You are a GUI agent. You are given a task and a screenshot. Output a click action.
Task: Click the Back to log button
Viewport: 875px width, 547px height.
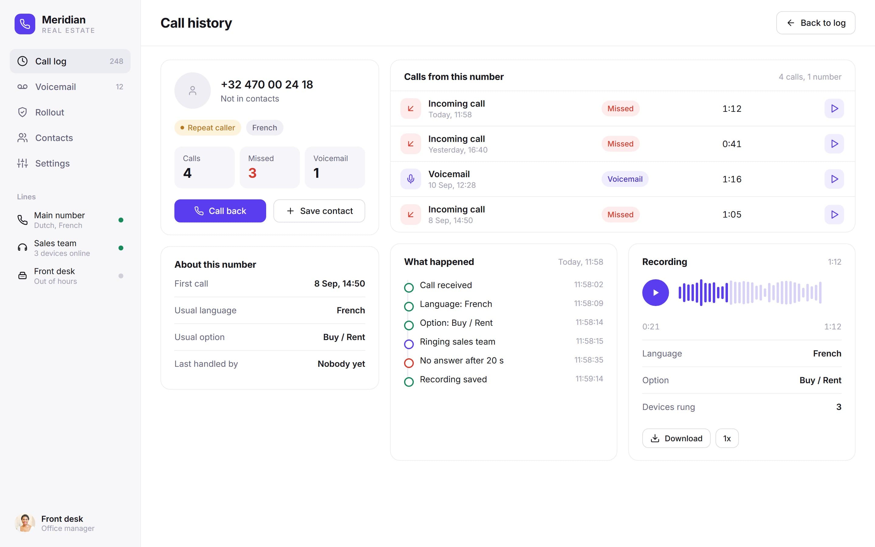point(815,23)
